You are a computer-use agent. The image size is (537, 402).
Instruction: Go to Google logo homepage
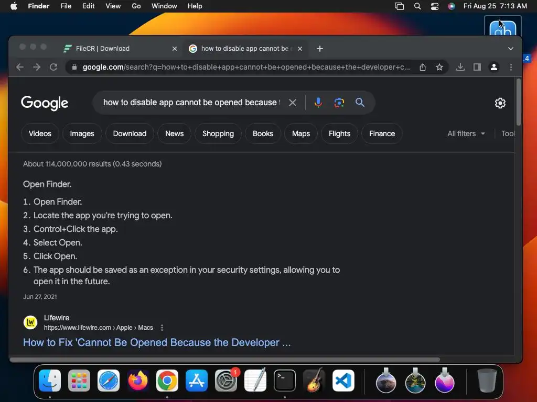(x=45, y=103)
